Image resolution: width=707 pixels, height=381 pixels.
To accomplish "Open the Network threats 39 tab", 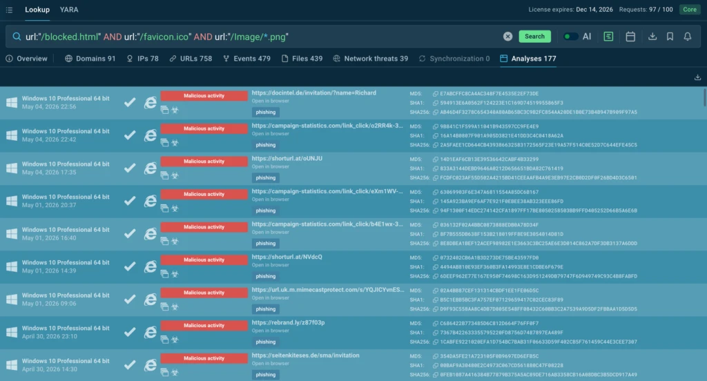I will coord(371,59).
